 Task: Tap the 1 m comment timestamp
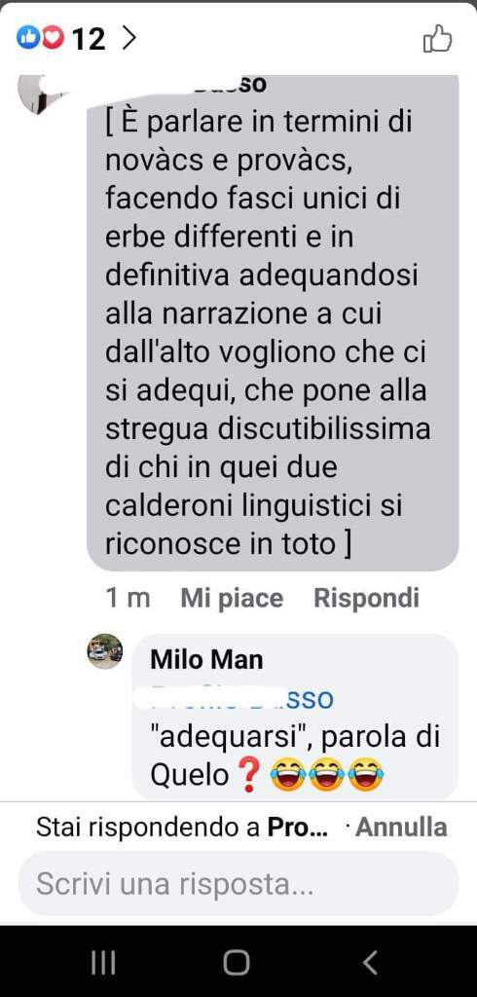[x=128, y=599]
